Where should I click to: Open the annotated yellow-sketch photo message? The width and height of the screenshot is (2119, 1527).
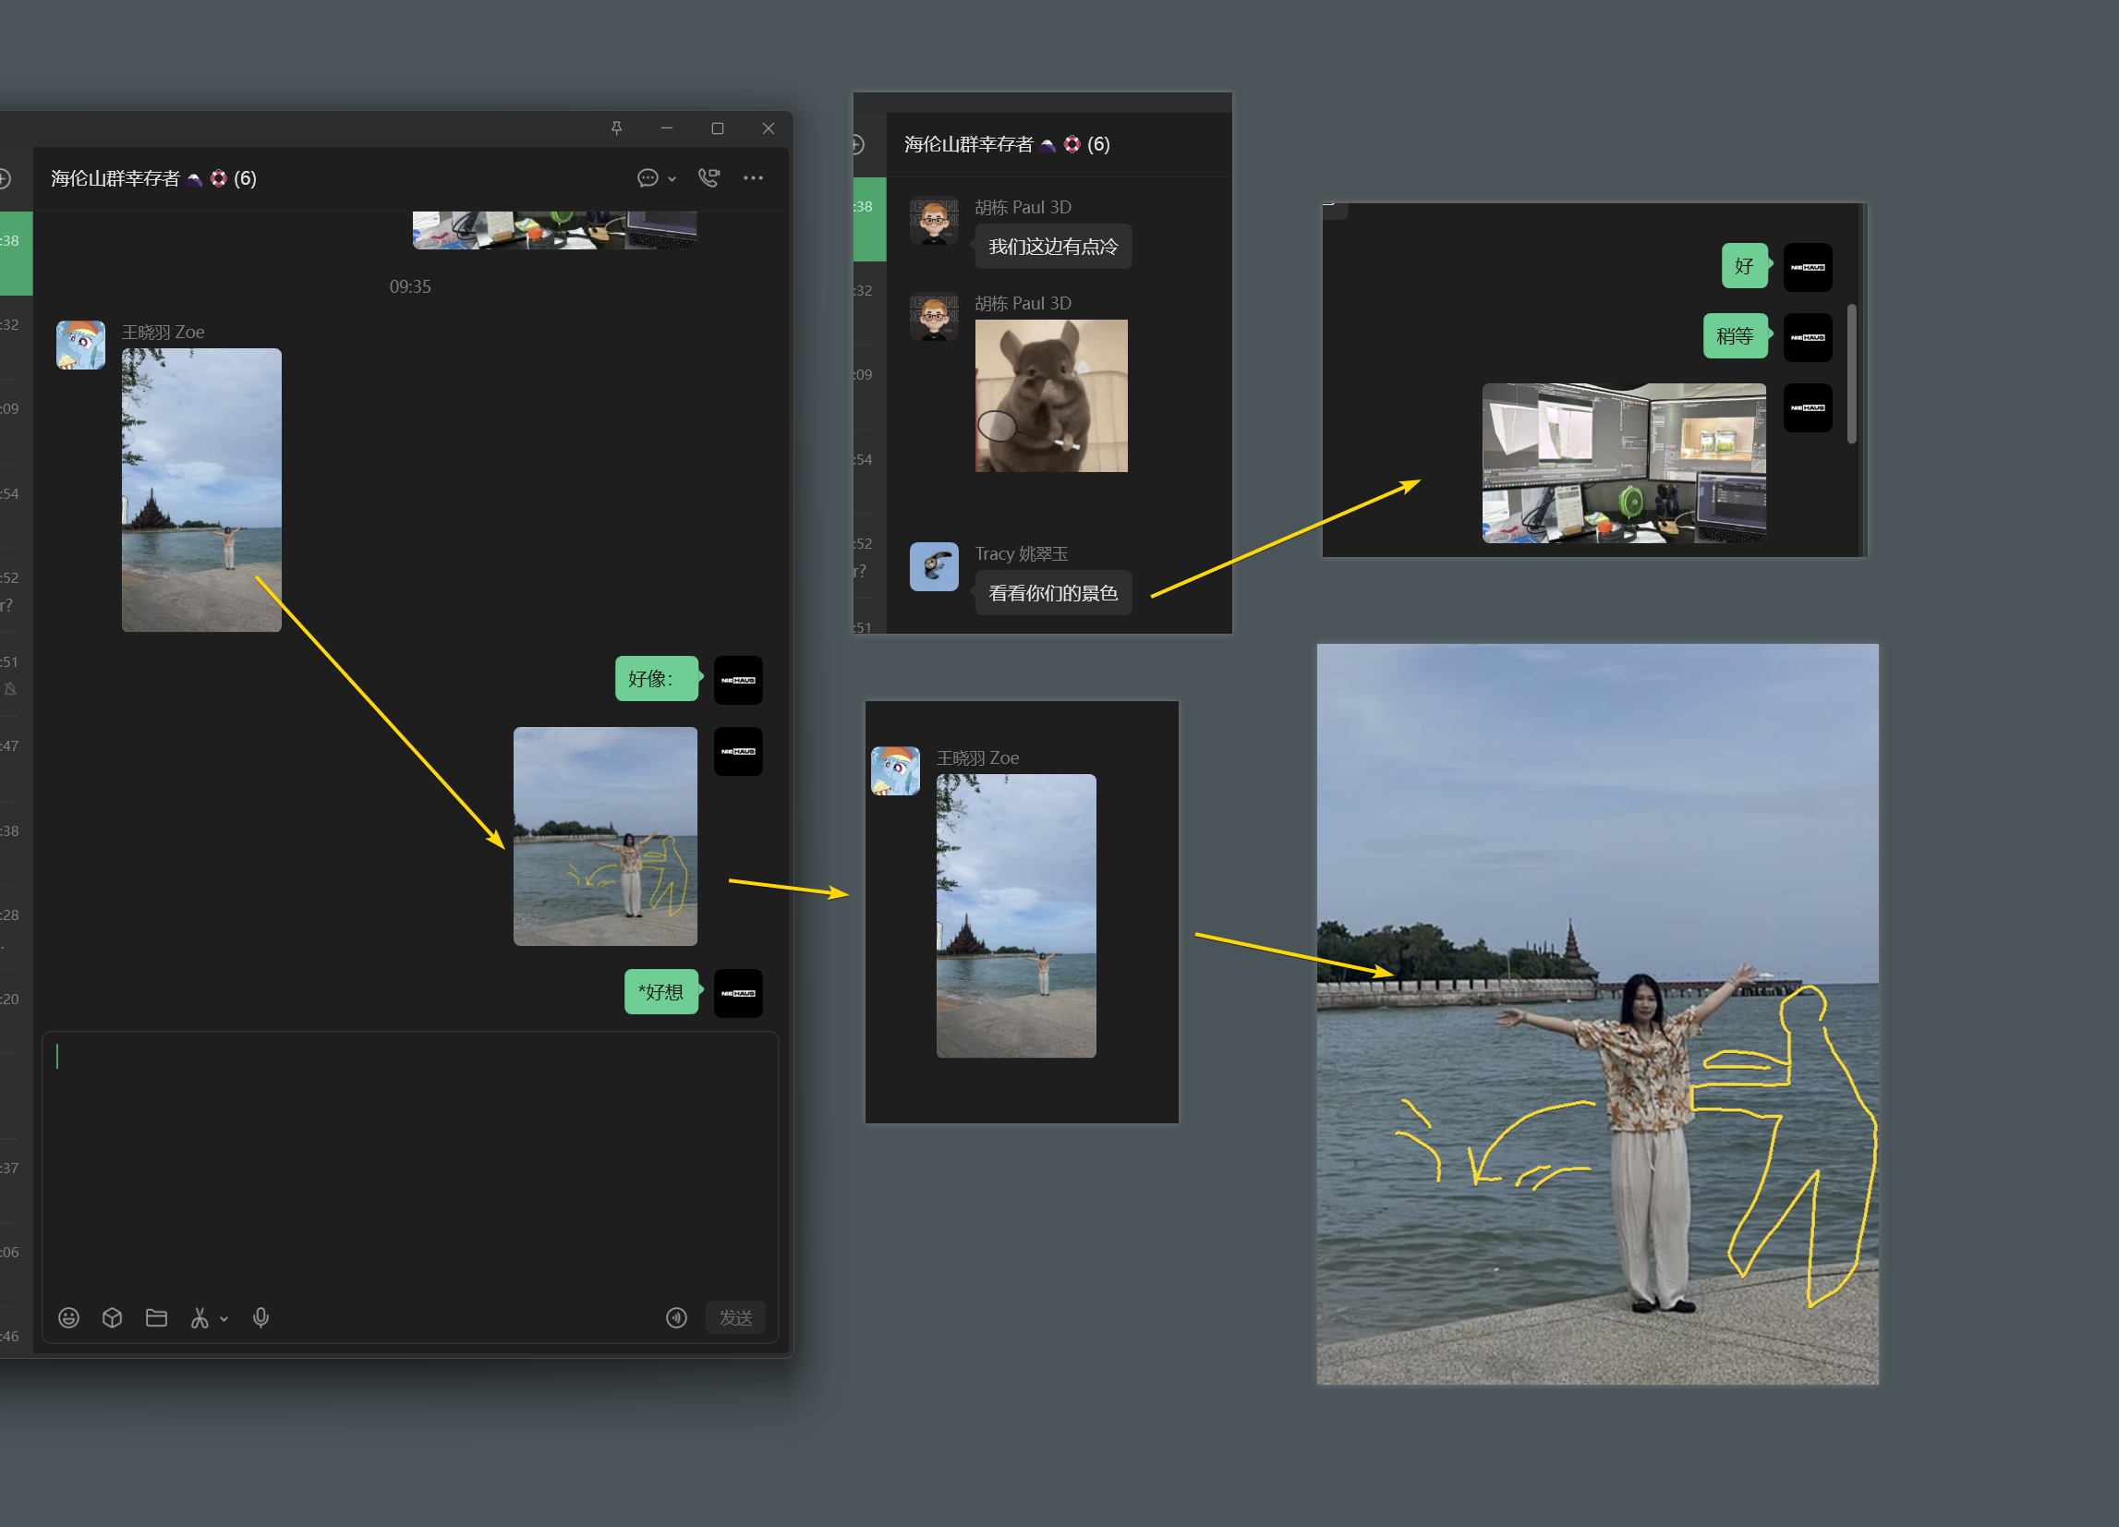pyautogui.click(x=605, y=836)
